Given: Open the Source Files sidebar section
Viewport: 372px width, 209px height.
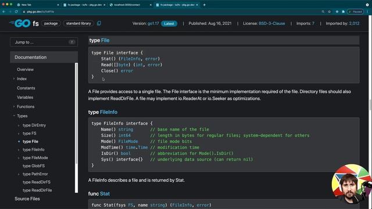Looking at the screenshot, I should click(27, 199).
